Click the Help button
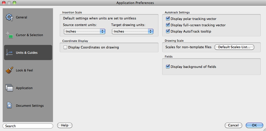This screenshot has width=266, height=131. click(x=65, y=125)
